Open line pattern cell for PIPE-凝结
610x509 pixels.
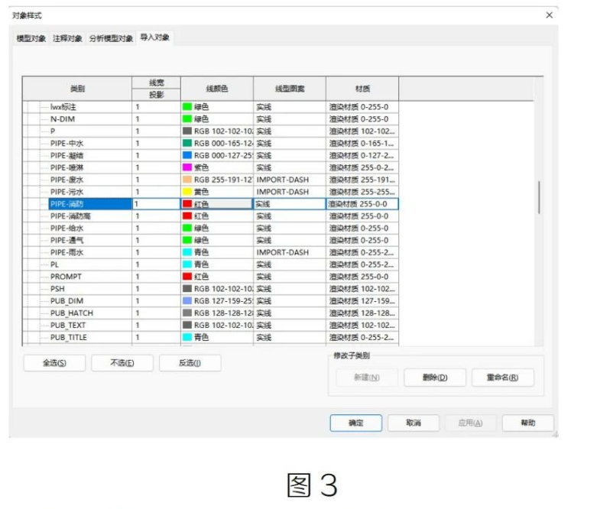(x=290, y=155)
